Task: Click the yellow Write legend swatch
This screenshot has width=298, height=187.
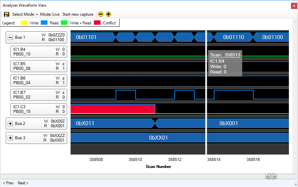Action: click(x=24, y=23)
